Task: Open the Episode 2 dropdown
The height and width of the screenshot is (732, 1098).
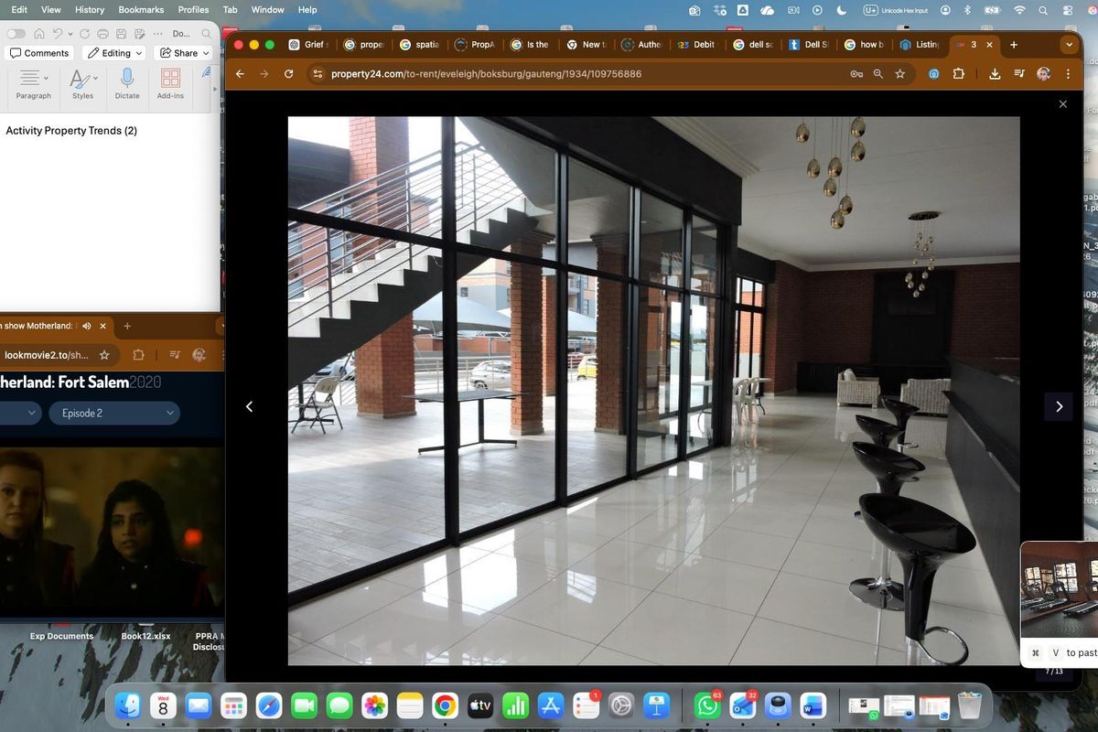Action: click(x=115, y=414)
